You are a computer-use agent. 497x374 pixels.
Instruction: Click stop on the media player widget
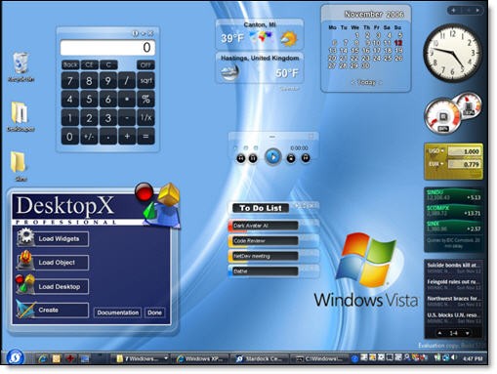291,158
